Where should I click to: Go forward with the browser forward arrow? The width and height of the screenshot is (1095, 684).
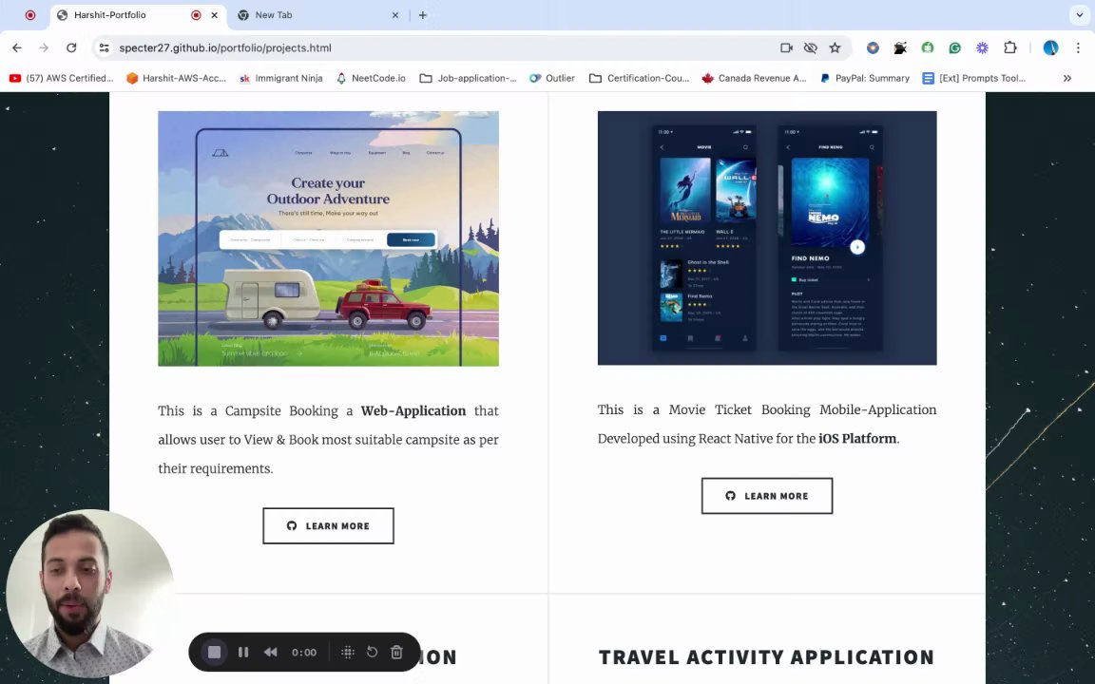44,47
